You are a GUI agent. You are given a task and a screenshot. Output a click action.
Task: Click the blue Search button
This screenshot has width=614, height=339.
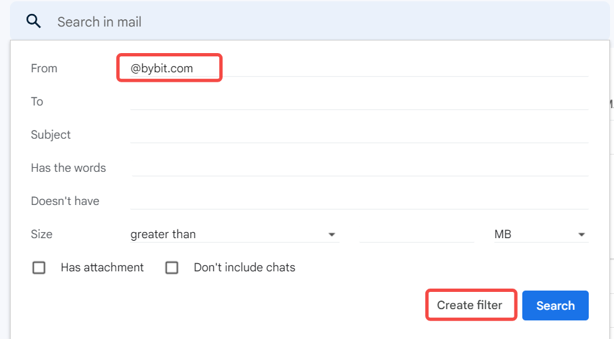[x=555, y=306]
